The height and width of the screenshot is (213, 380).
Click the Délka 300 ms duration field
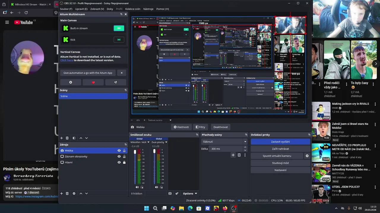coord(226,149)
